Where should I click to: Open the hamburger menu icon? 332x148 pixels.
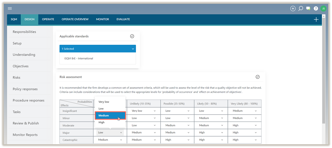pos(10,8)
